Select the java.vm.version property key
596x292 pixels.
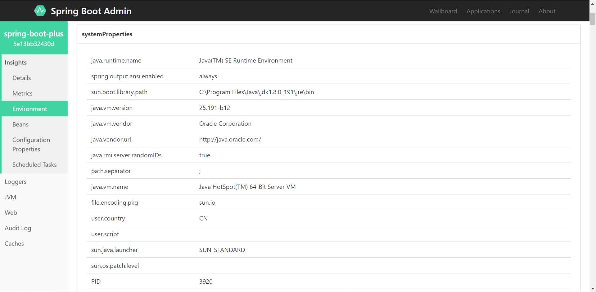pos(112,108)
